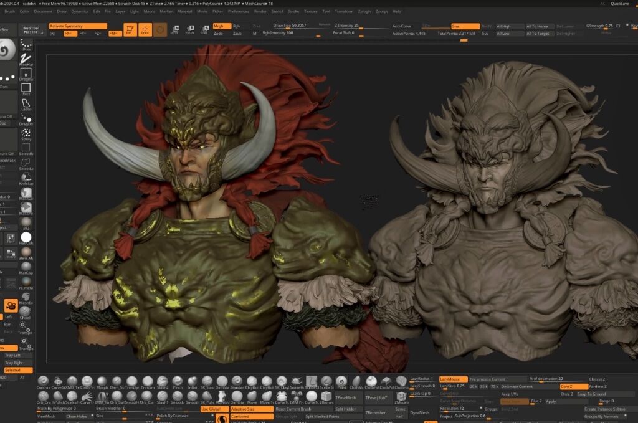Click Decimate Current button
The image size is (638, 423).
click(528, 386)
